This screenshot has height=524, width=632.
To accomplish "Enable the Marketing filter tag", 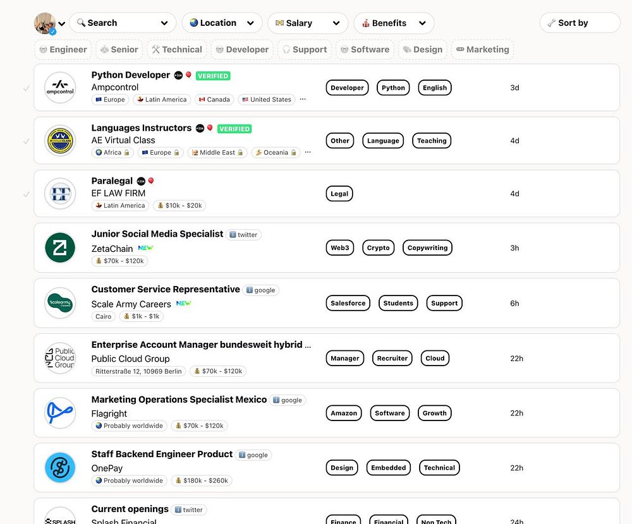I will click(482, 49).
